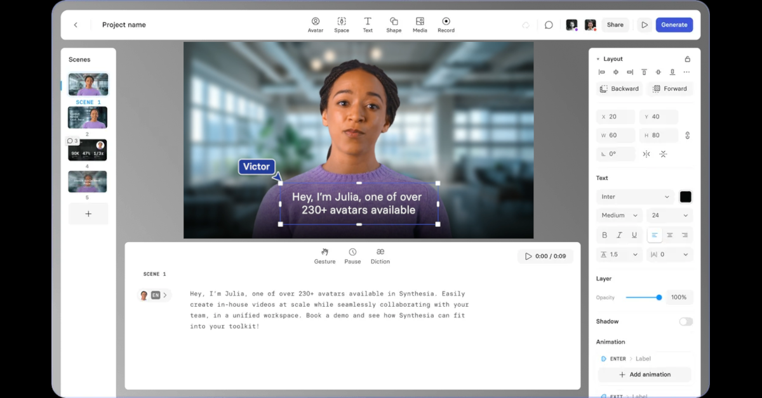
Task: Send the element Backward
Action: tap(619, 89)
